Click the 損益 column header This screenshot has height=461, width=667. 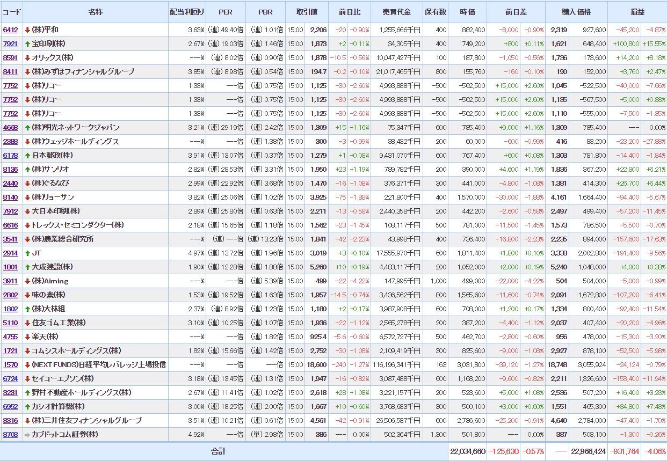pos(637,12)
